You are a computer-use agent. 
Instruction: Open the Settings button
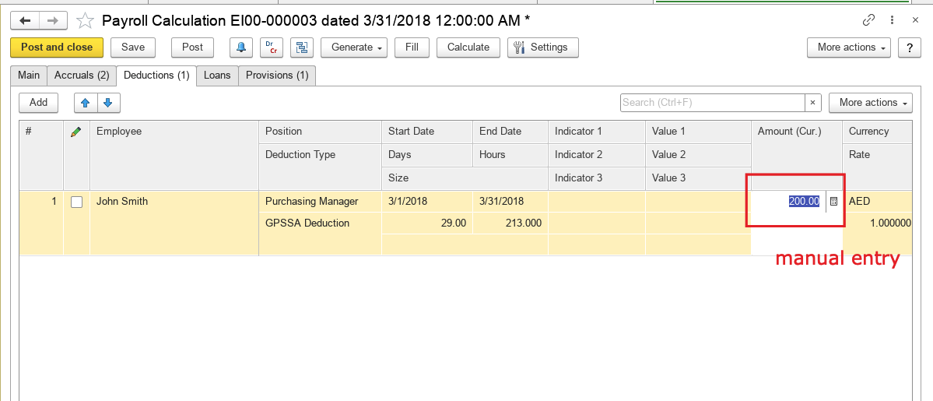tap(542, 47)
